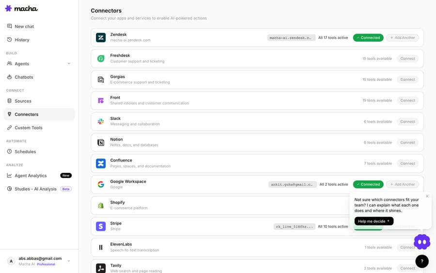Connect the Gorgias connector
This screenshot has height=273, width=436.
pyautogui.click(x=407, y=80)
